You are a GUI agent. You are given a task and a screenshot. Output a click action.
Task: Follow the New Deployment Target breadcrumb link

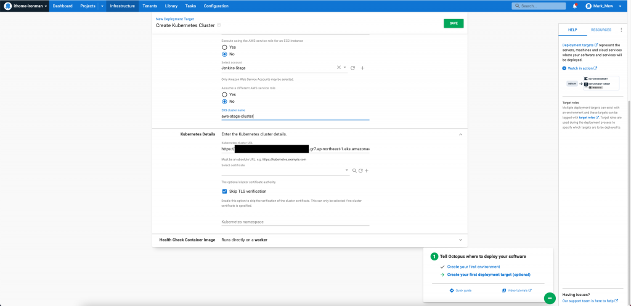coord(174,19)
